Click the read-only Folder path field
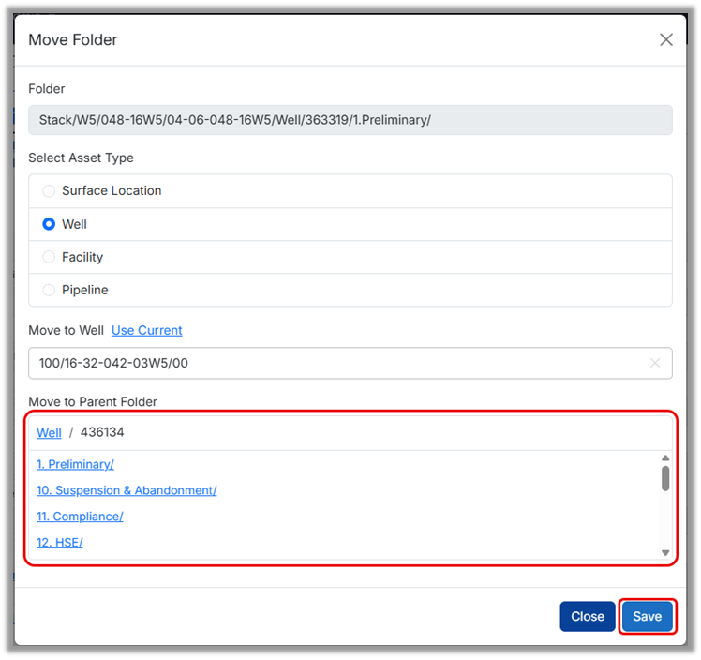This screenshot has height=660, width=701. pyautogui.click(x=350, y=120)
